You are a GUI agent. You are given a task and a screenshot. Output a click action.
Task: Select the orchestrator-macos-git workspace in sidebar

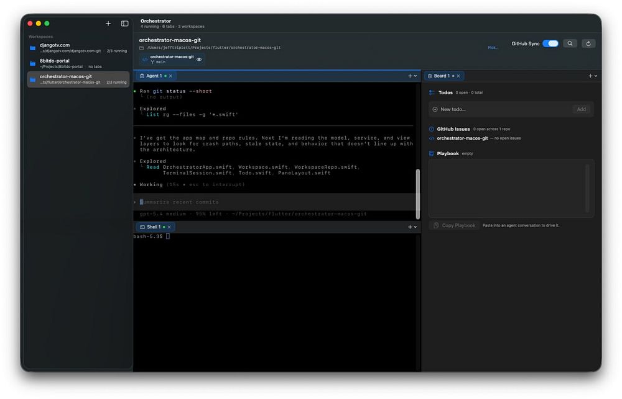click(x=78, y=79)
